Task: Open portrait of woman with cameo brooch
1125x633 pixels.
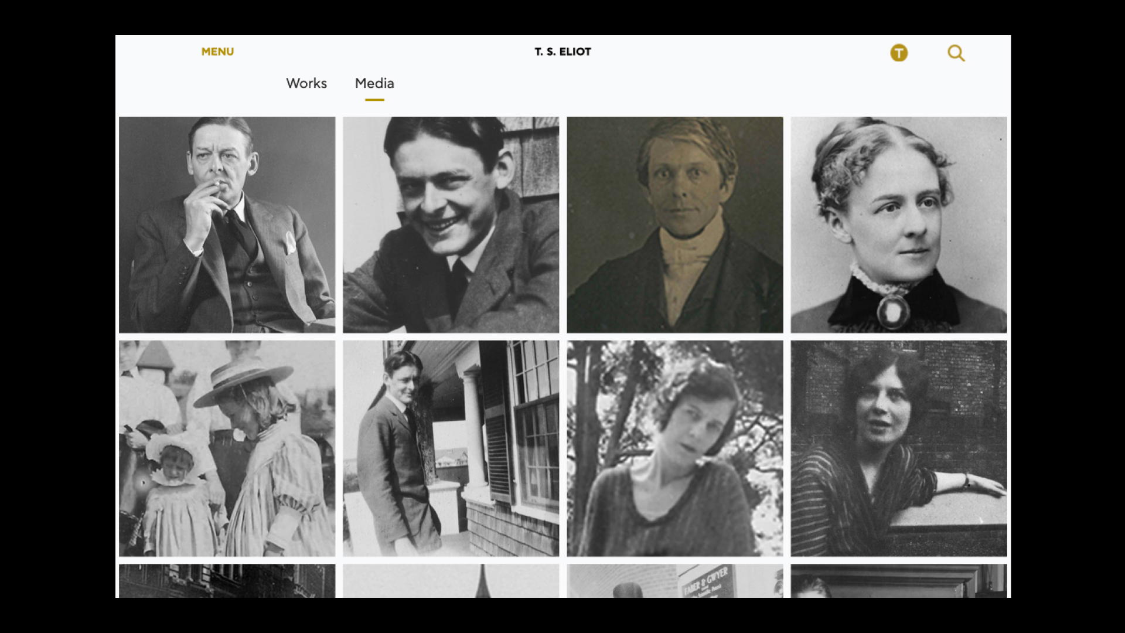Action: [x=899, y=224]
